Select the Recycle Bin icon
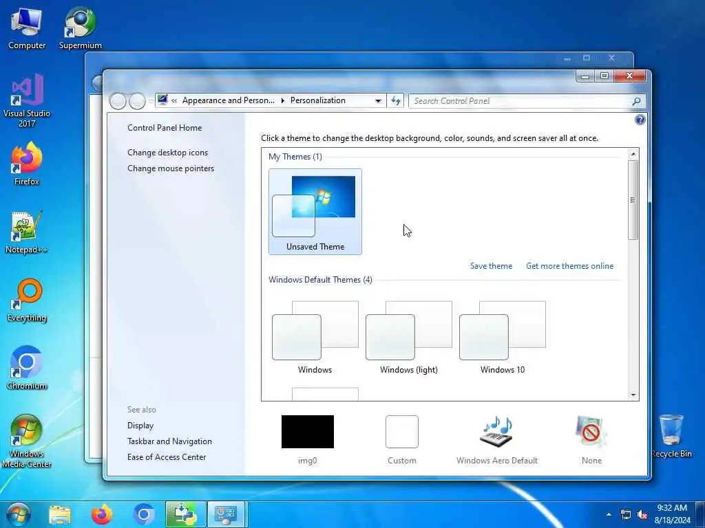The image size is (705, 528). [672, 437]
